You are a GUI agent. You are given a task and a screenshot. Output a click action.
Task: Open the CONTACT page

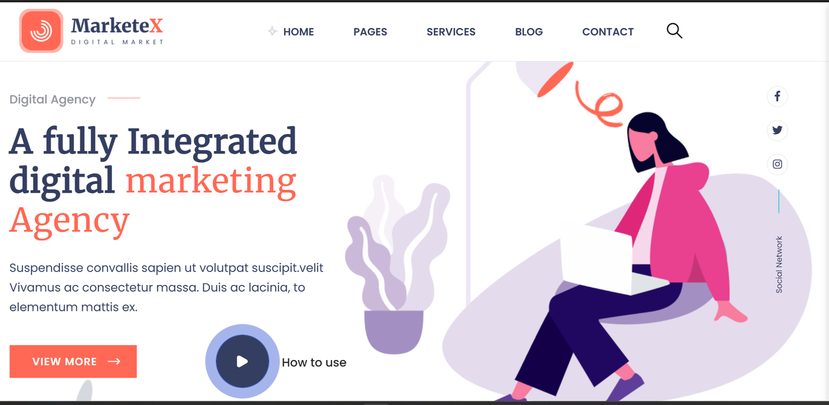point(608,32)
